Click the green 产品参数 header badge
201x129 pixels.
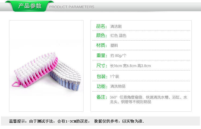[29, 6]
